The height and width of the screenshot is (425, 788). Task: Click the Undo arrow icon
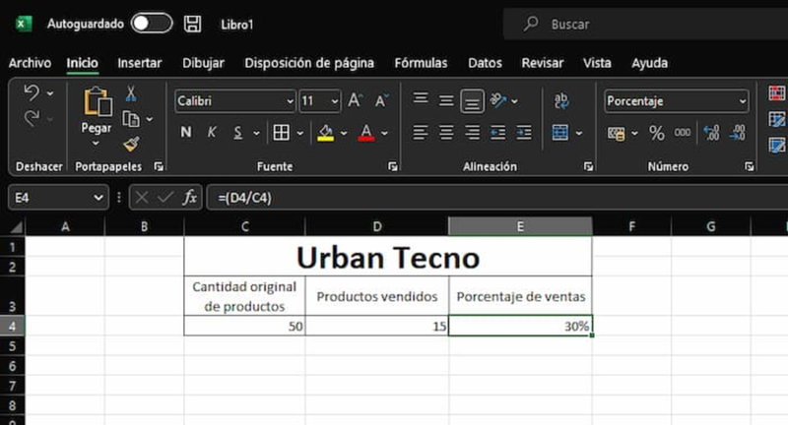click(x=32, y=92)
